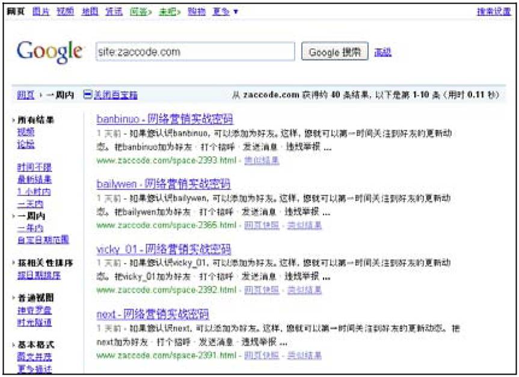Select 按相关性排序 in the sidebar
Viewport: 519px width, 377px height.
click(x=45, y=263)
